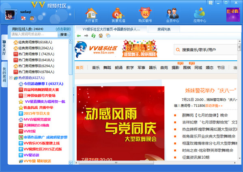The width and height of the screenshot is (243, 172).
Task: Open VV时报 item
Action: tap(27, 132)
